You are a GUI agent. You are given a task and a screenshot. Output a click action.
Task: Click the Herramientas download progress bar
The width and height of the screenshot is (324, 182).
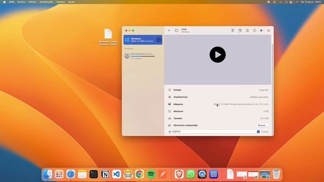tap(143, 56)
